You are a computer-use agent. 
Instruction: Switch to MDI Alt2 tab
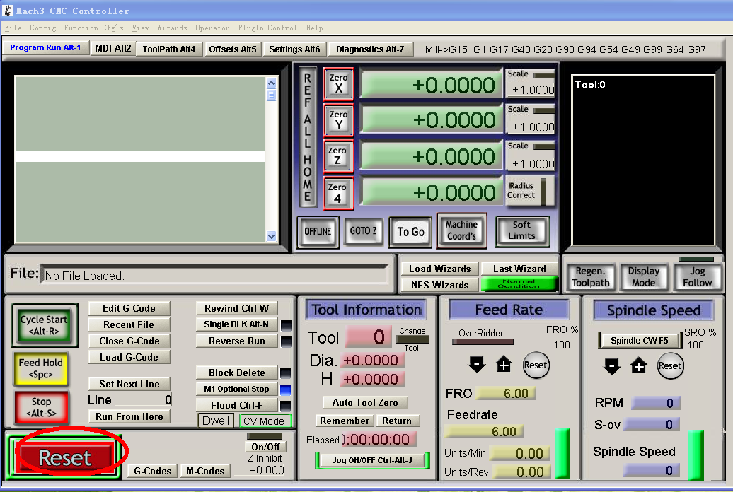point(112,49)
